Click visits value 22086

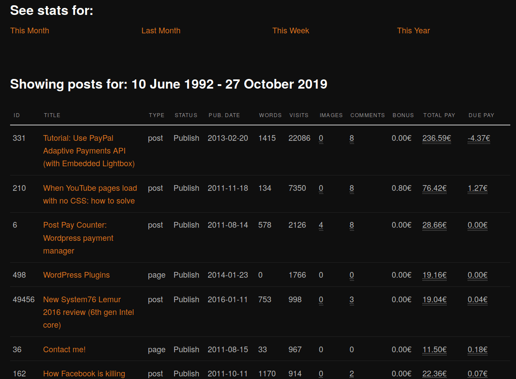click(299, 138)
